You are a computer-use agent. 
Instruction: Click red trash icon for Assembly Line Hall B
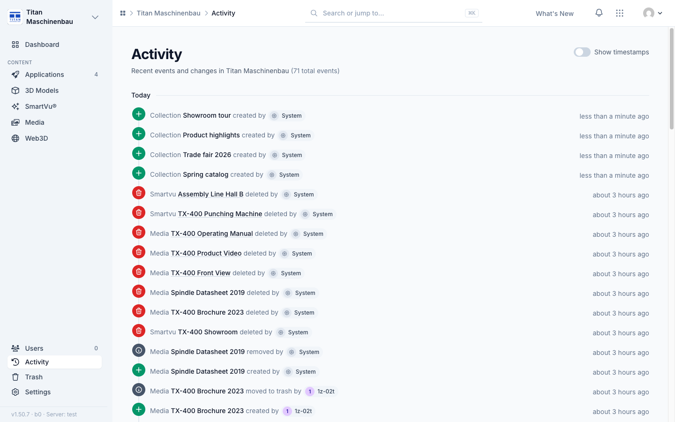click(139, 193)
